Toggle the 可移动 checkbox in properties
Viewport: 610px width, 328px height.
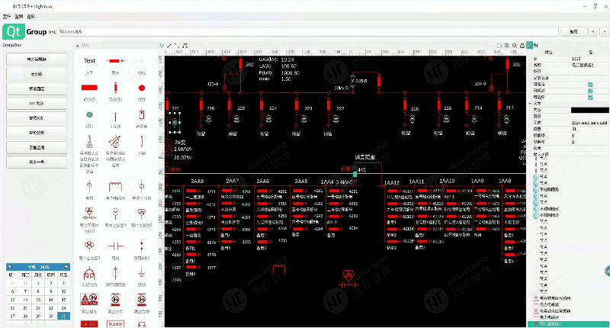(590, 91)
